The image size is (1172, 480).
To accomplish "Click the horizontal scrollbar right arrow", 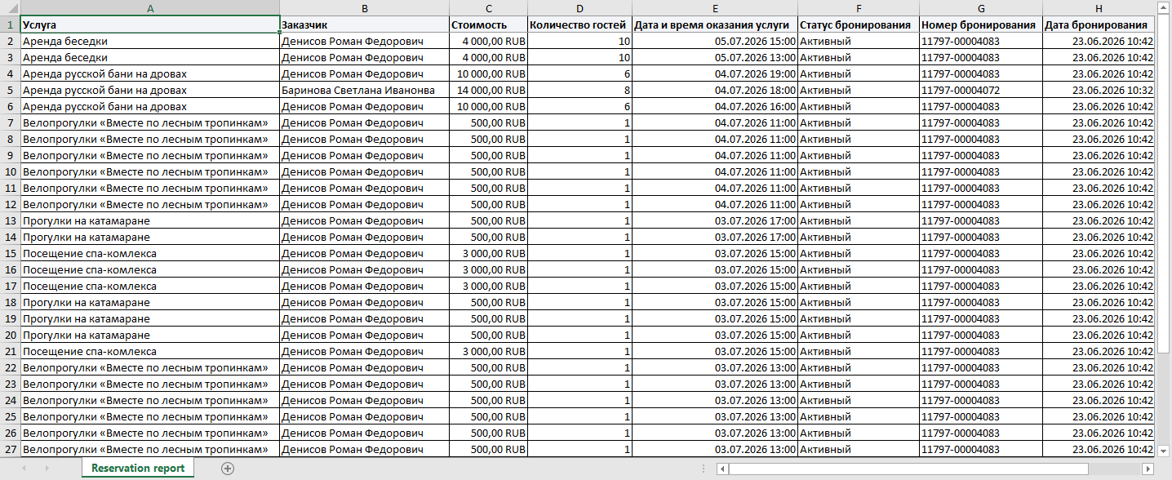I will click(x=1148, y=469).
